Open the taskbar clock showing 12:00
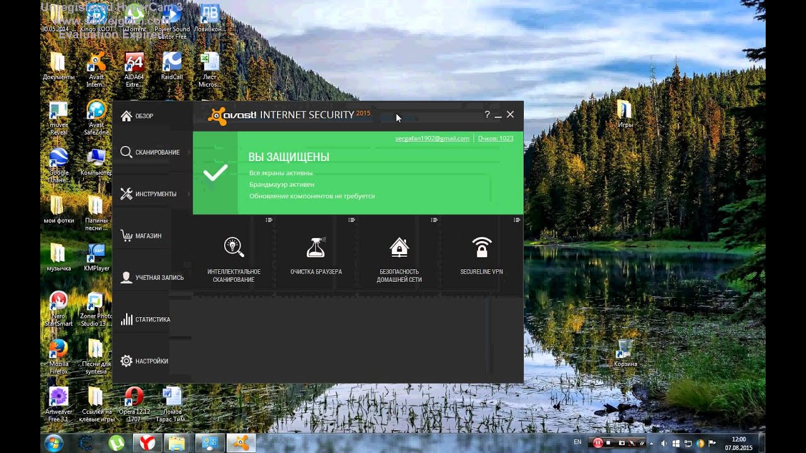The height and width of the screenshot is (453, 806). point(739,443)
